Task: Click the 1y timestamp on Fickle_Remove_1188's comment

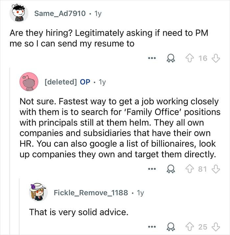Action: [140, 193]
